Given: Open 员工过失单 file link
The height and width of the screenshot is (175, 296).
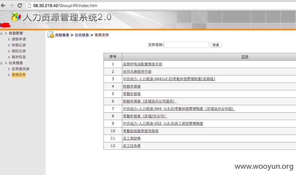Looking at the screenshot, I should (x=132, y=146).
